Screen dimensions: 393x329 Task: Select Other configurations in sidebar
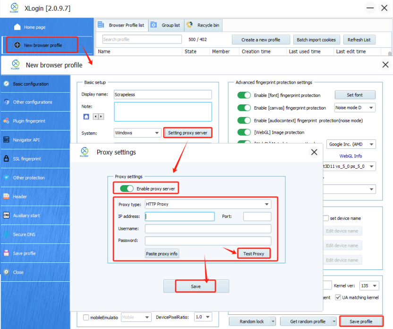coord(35,102)
